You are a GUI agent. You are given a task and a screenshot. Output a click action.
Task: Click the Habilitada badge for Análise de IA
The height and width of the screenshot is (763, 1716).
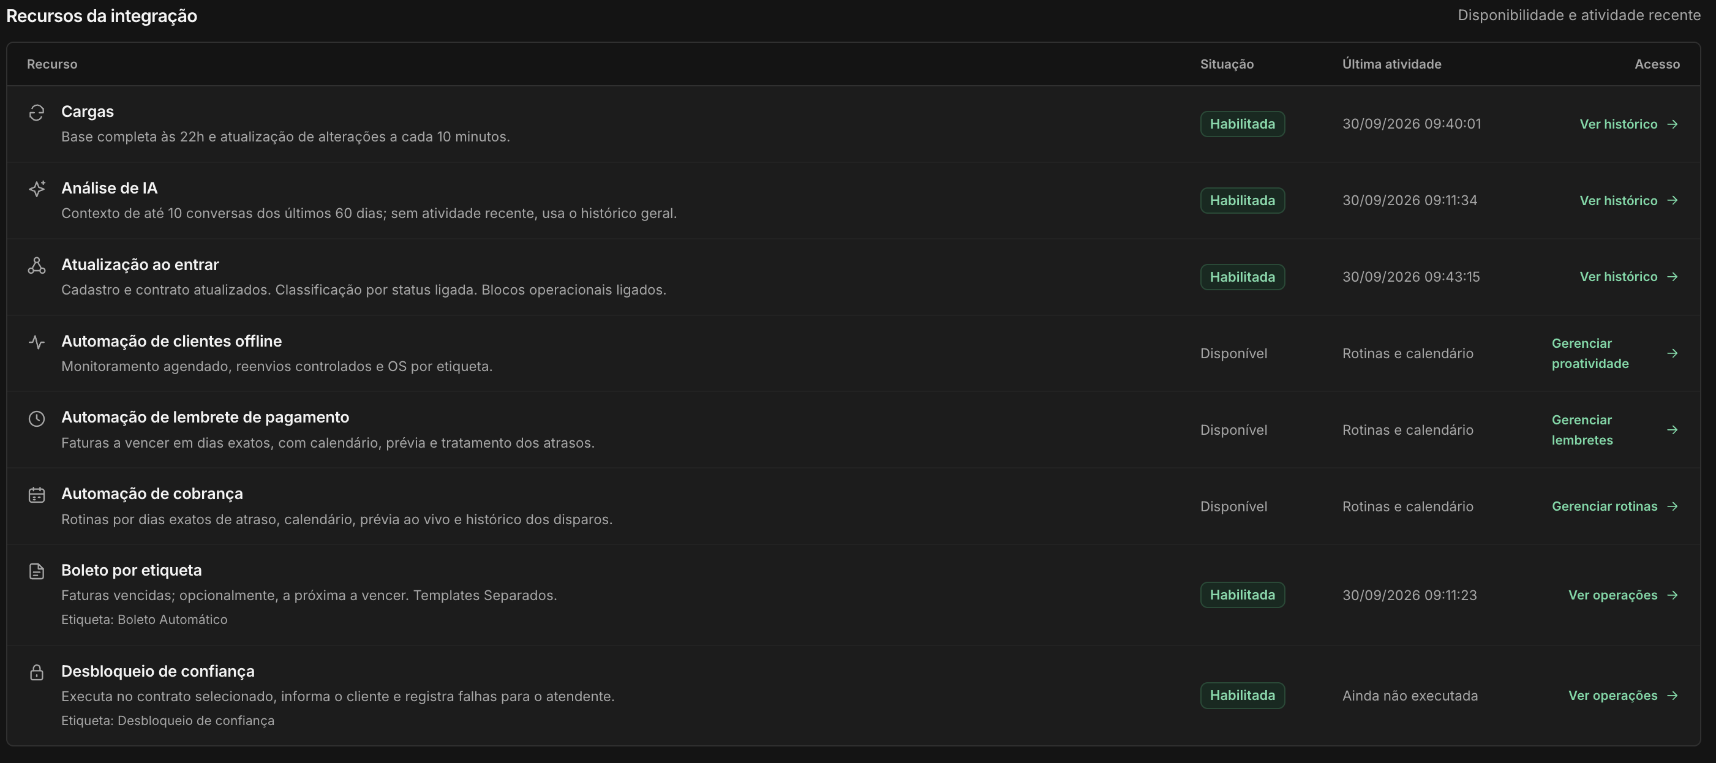tap(1243, 200)
